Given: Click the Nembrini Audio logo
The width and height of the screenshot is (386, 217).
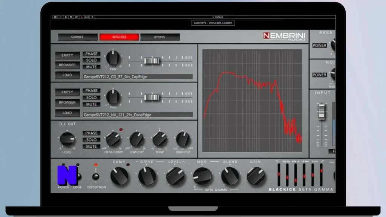Looking at the screenshot, I should pos(284,37).
